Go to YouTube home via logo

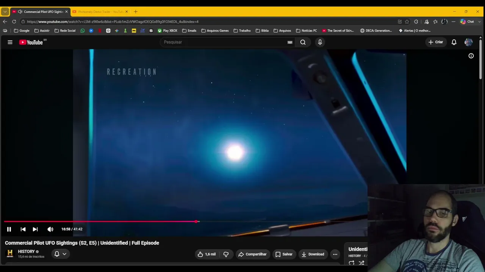click(31, 42)
